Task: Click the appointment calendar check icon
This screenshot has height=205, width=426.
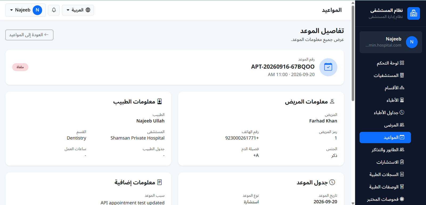Action: 328,67
